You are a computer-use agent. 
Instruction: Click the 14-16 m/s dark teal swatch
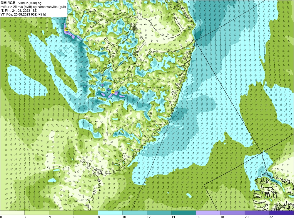pos(184,213)
